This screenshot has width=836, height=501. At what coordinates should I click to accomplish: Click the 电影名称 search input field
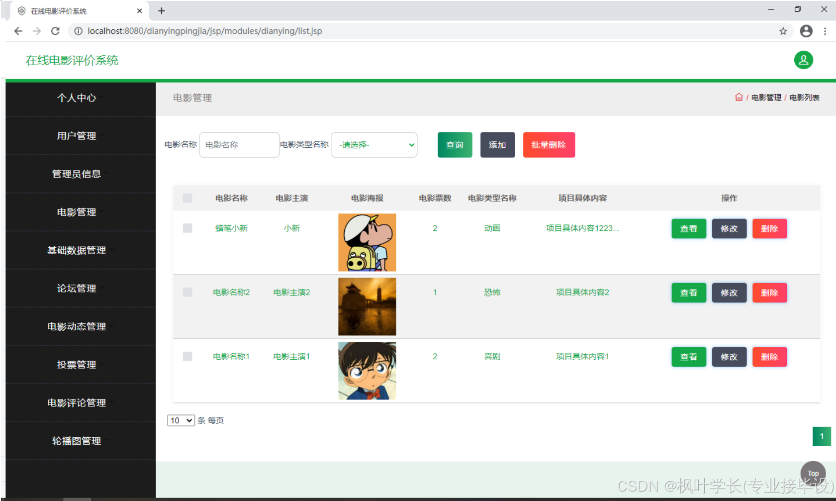click(239, 145)
